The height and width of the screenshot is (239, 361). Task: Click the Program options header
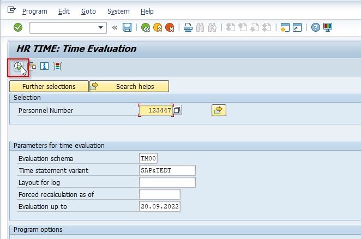[38, 230]
